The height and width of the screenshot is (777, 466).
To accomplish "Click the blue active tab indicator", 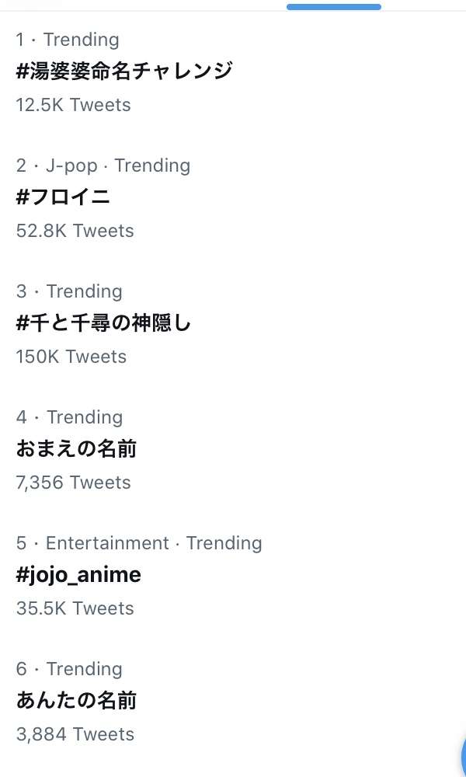I will 334,7.
